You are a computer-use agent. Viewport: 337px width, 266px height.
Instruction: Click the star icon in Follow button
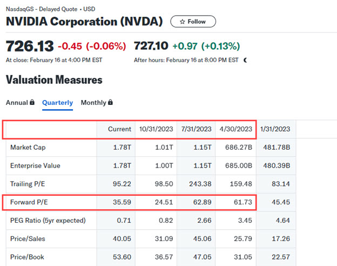182,22
